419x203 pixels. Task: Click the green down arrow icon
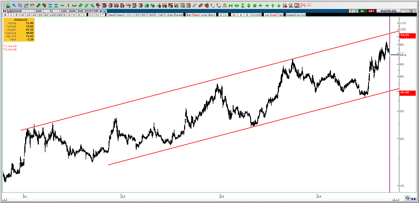coord(279,5)
